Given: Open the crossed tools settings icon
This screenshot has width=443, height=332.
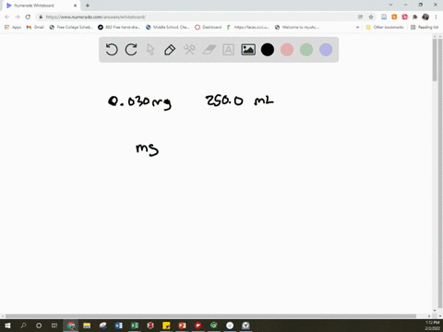Looking at the screenshot, I should click(189, 50).
